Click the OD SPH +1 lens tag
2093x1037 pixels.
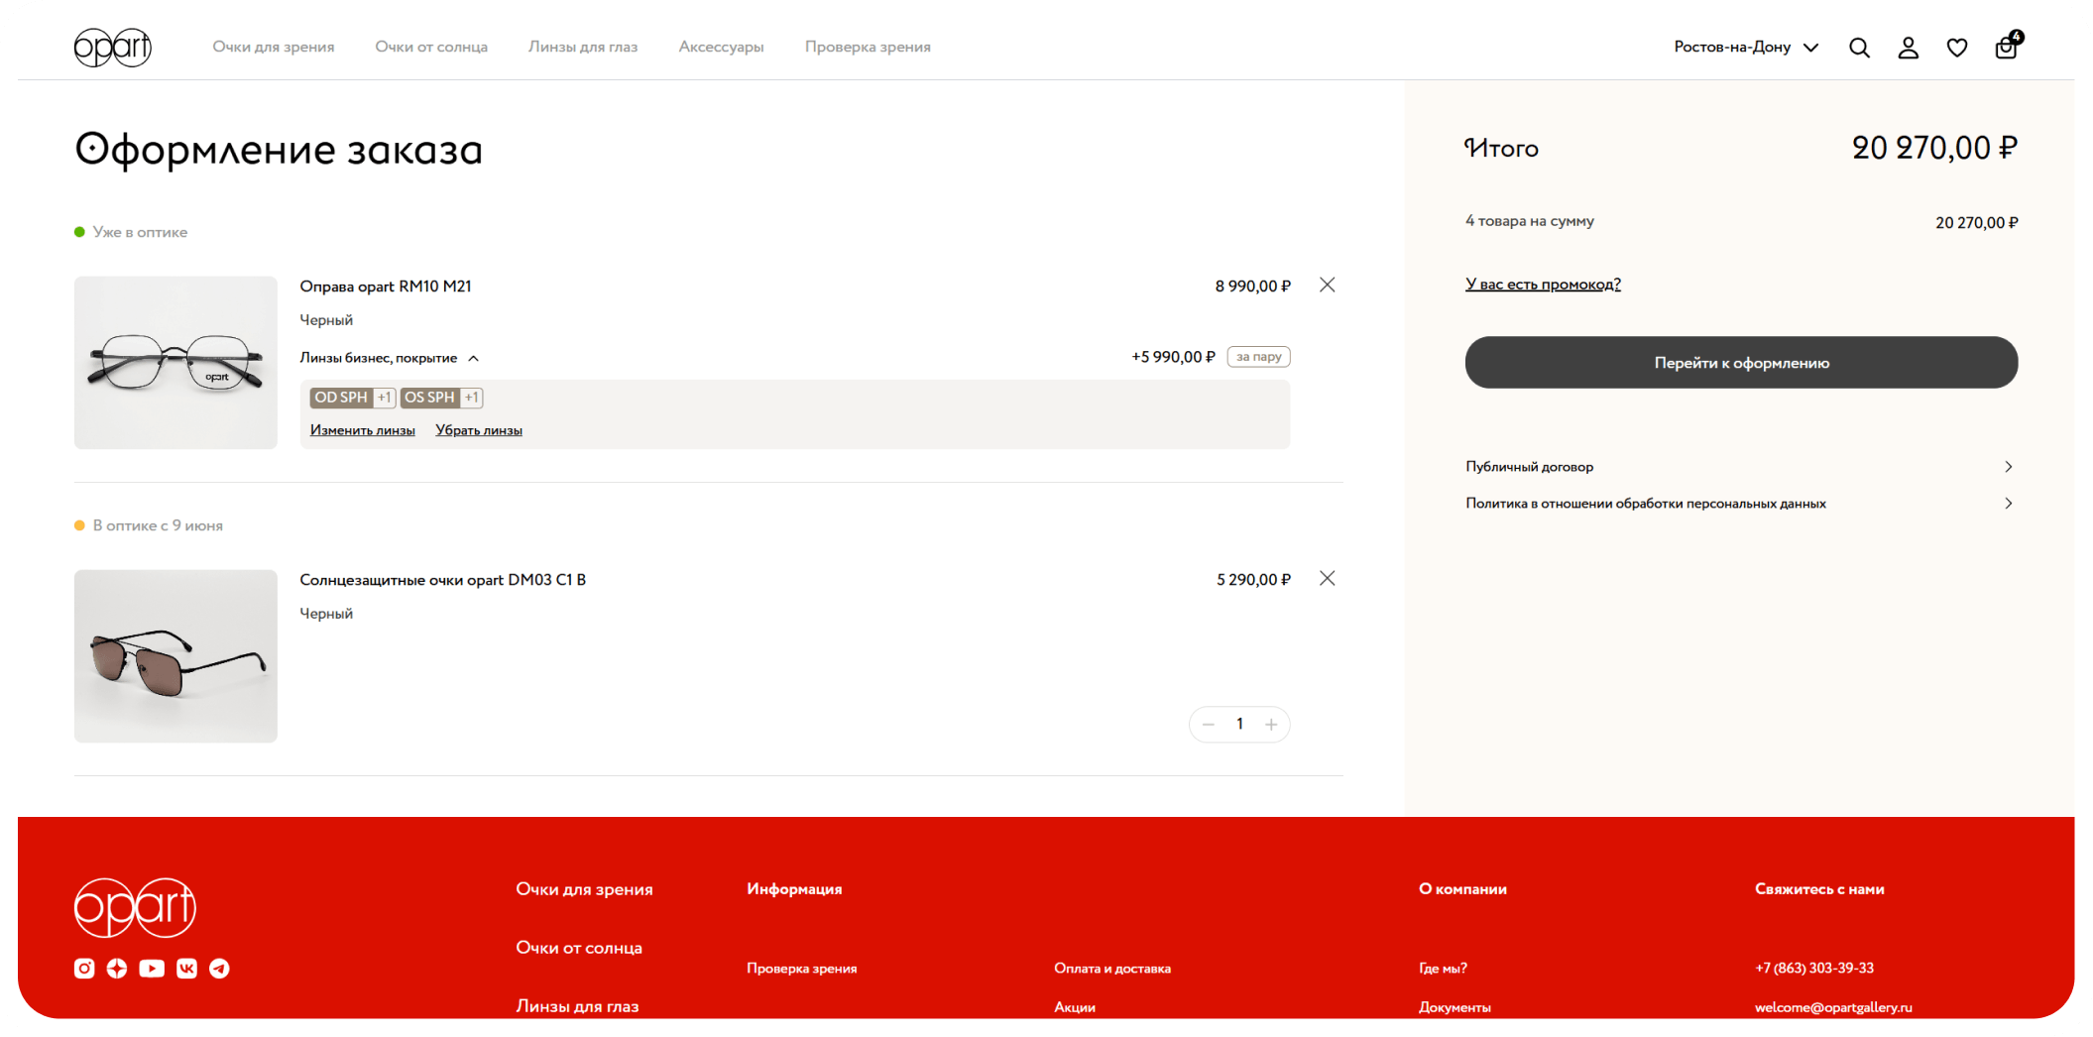(x=353, y=398)
